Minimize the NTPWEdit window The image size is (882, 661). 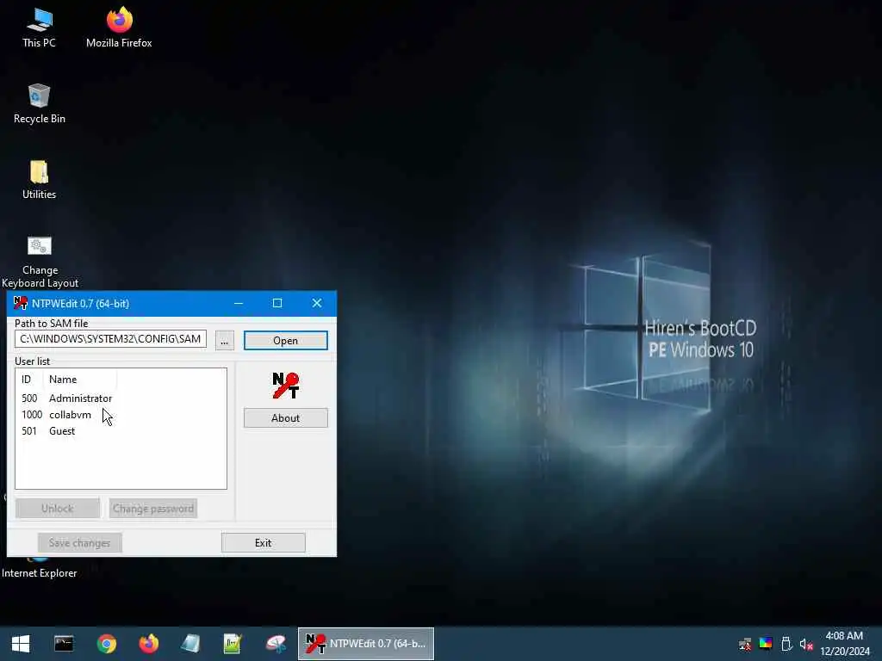[239, 304]
